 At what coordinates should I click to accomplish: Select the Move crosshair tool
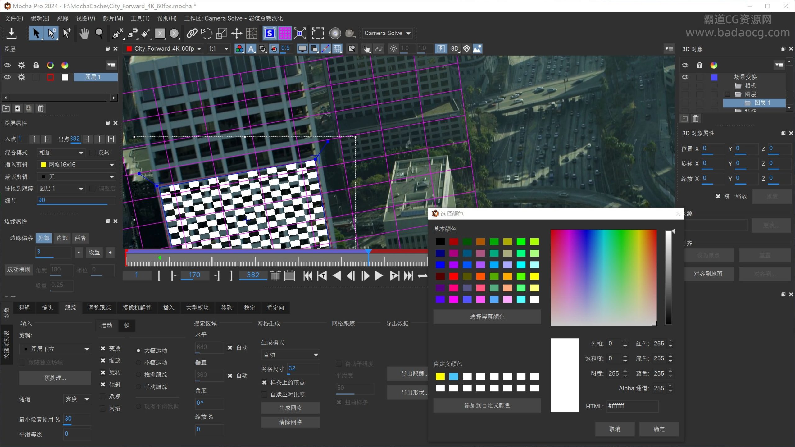pyautogui.click(x=237, y=33)
